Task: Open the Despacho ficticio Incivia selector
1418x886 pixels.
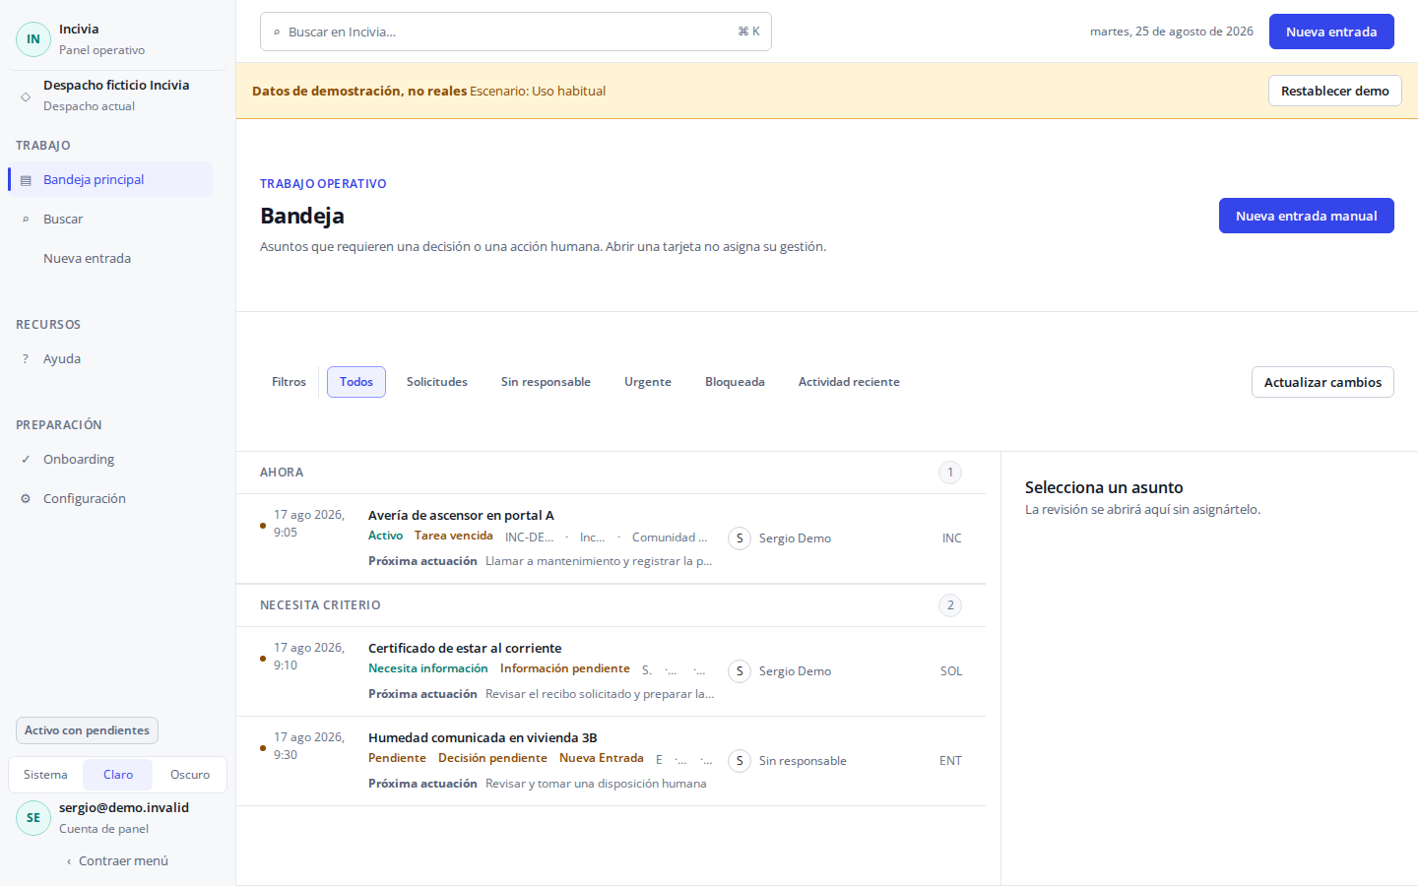Action: [x=117, y=95]
